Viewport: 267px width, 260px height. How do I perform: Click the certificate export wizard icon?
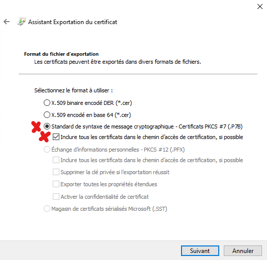click(x=22, y=22)
